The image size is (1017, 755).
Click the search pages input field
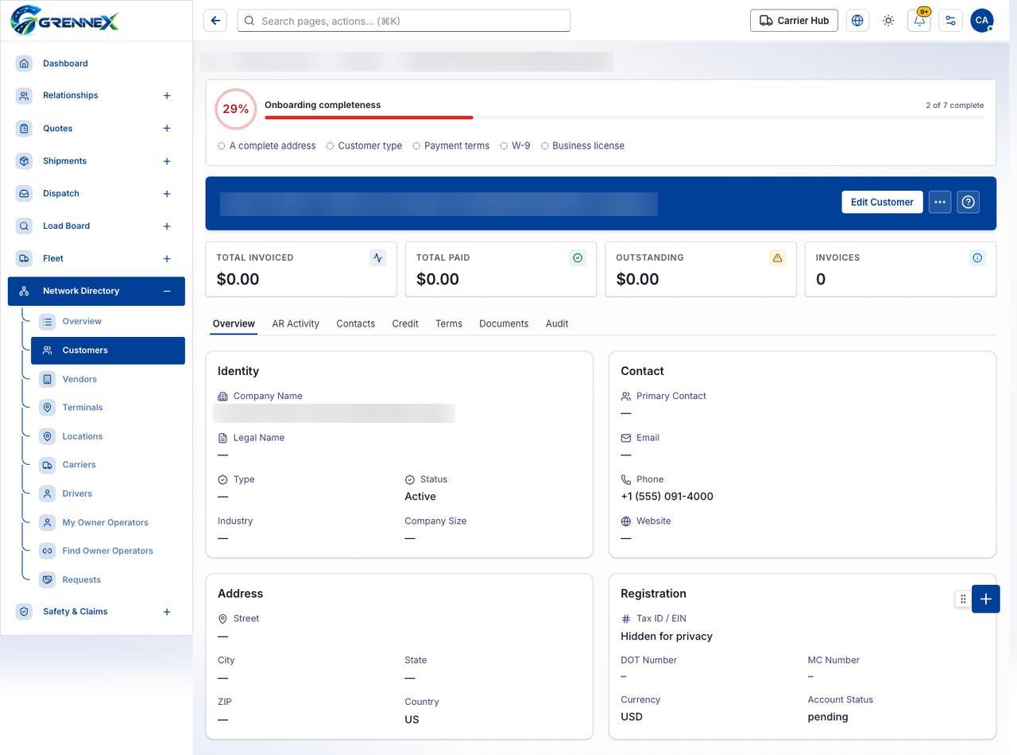404,21
